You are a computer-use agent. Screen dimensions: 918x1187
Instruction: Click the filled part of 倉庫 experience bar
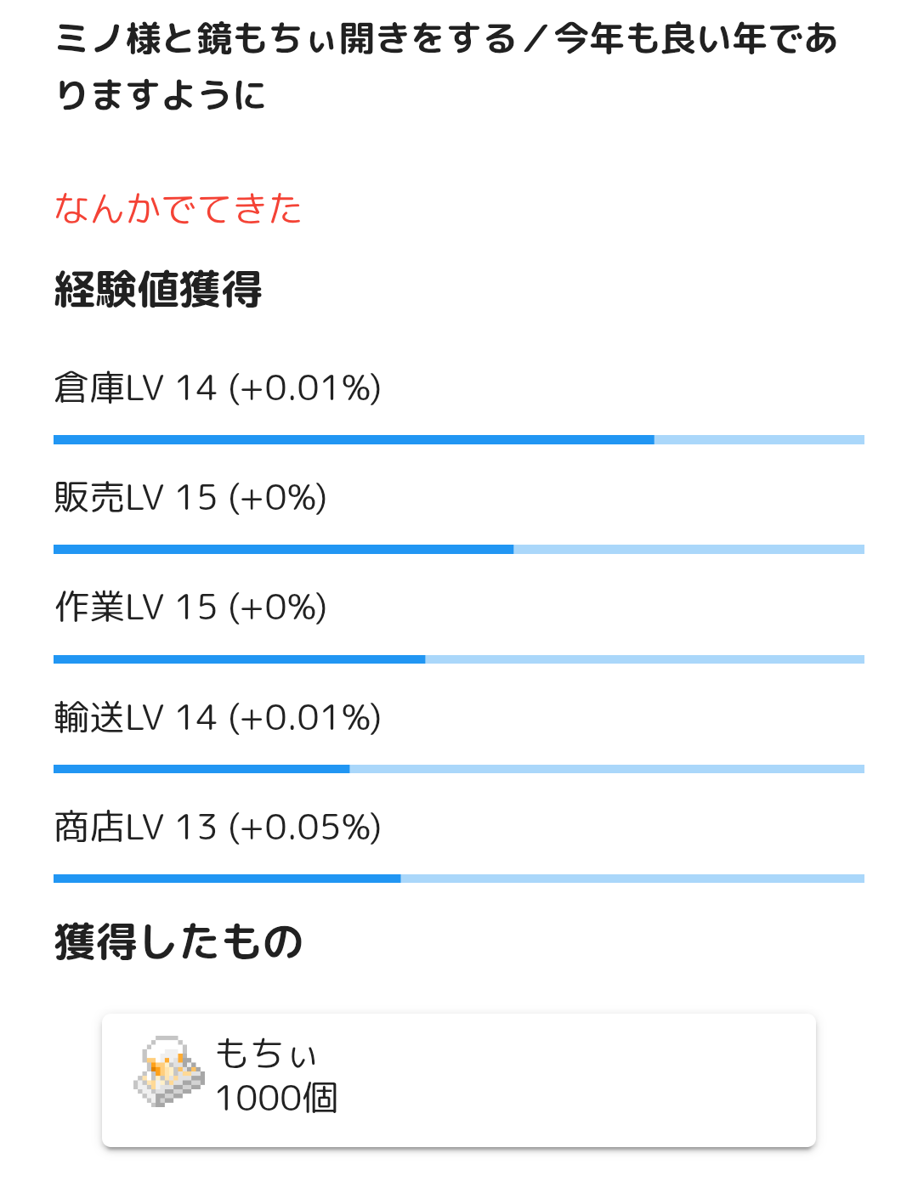(x=354, y=440)
